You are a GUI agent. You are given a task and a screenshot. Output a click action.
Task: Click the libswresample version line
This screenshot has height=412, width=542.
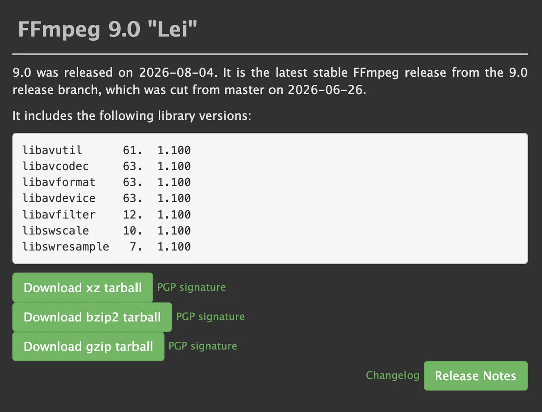click(106, 247)
